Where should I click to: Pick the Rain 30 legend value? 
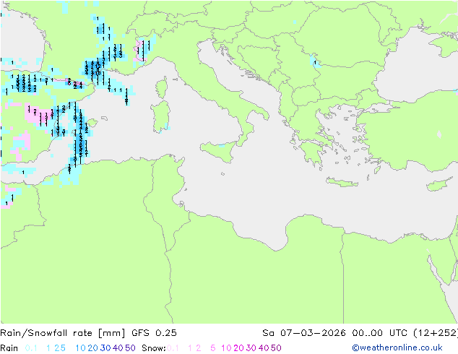105,348
